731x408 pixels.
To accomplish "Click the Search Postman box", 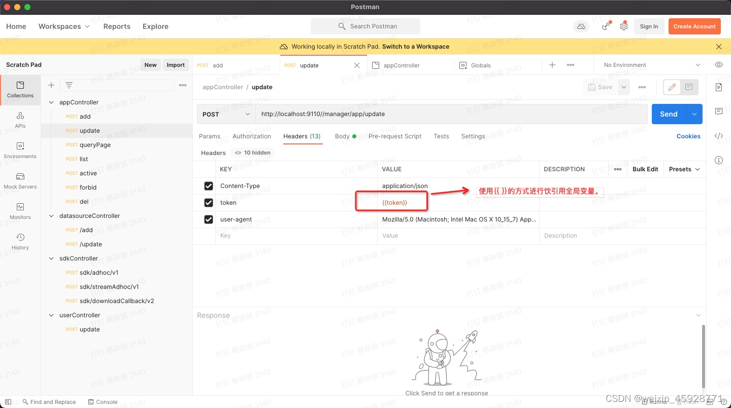I will coord(365,26).
